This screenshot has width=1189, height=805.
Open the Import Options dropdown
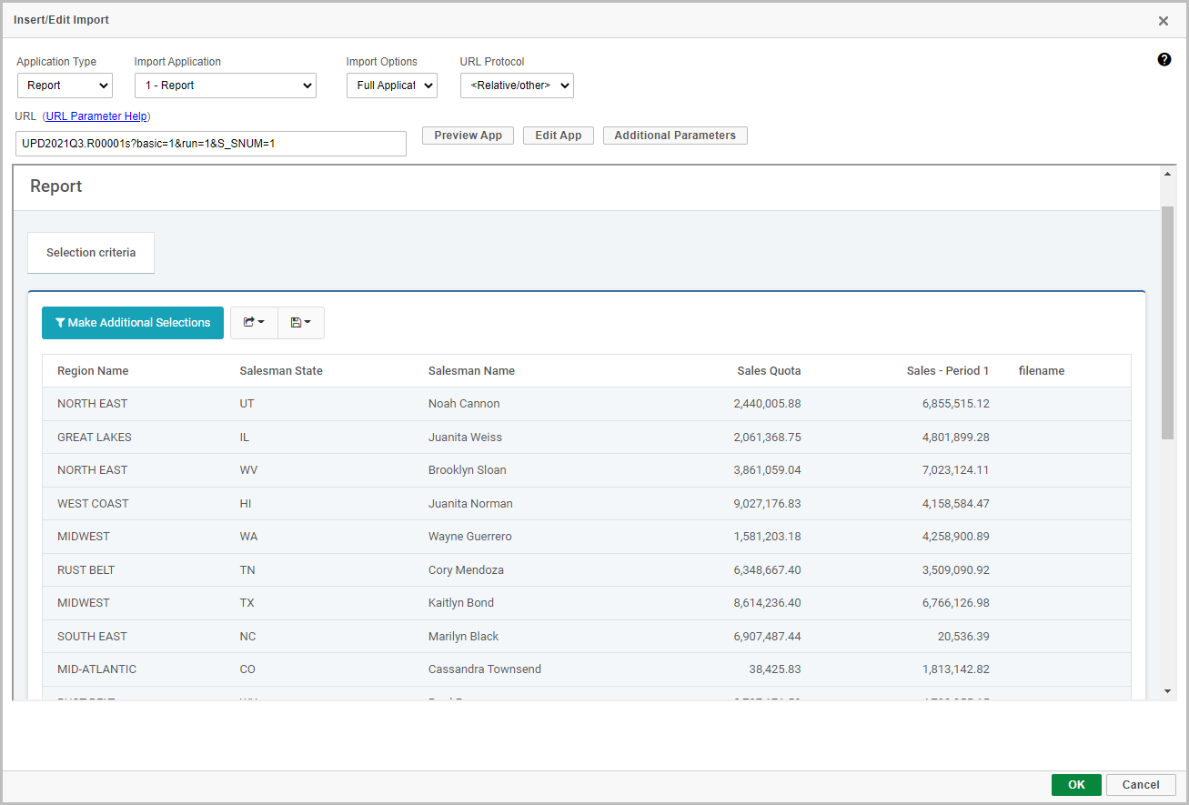(392, 86)
